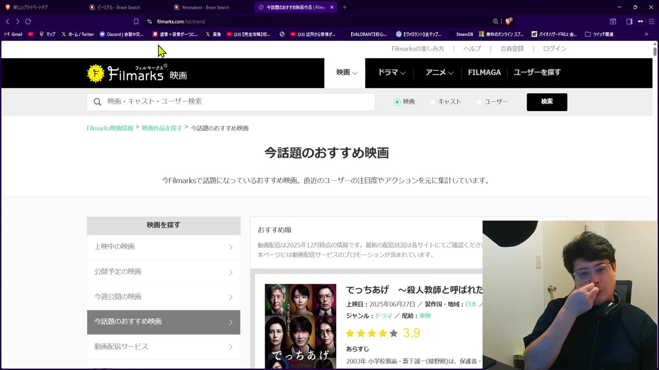Open the マップ bookmark

[47, 34]
